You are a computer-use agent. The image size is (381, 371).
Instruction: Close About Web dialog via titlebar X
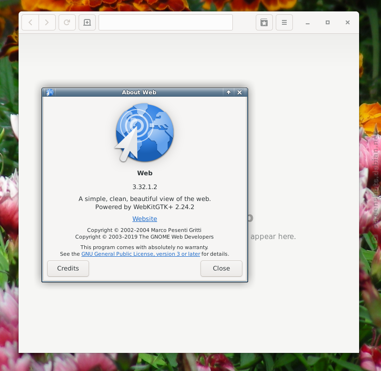click(x=240, y=92)
